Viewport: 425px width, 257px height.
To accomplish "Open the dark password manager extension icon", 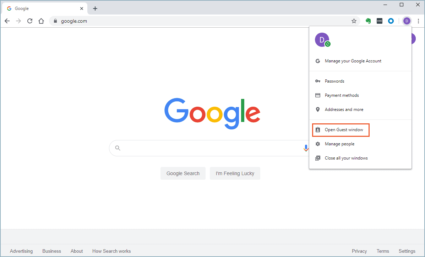I will [380, 21].
